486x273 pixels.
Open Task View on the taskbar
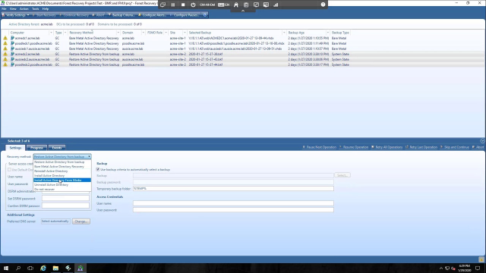[30, 268]
